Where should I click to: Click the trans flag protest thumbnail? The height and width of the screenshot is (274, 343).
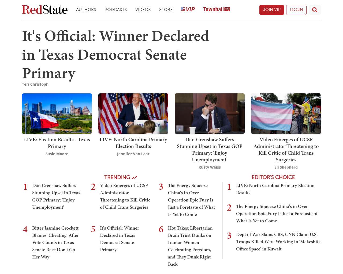click(x=286, y=113)
